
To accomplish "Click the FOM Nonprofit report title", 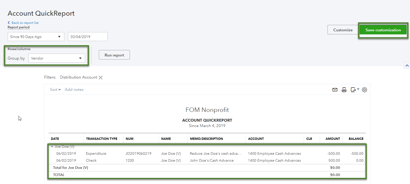I will pos(207,110).
